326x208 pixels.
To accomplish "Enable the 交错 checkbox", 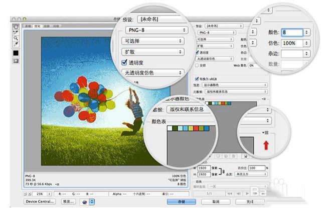I will pyautogui.click(x=197, y=65).
